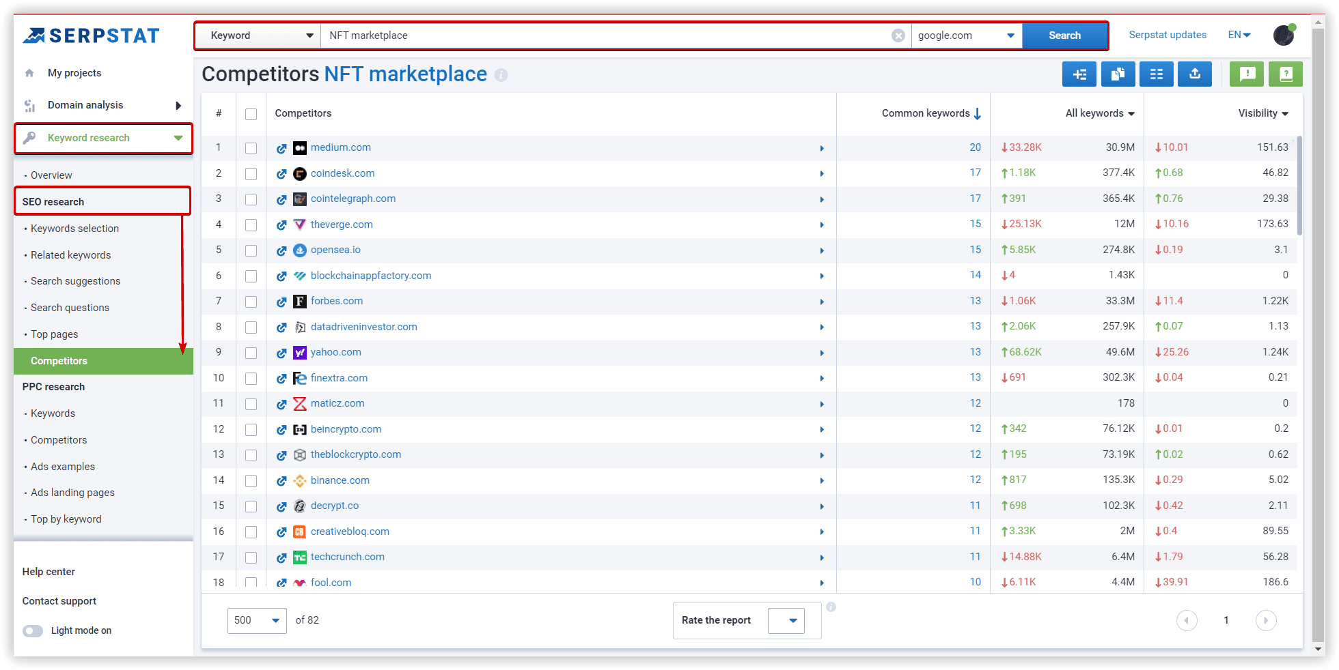
Task: Click the green help guide icon
Action: tap(1286, 74)
